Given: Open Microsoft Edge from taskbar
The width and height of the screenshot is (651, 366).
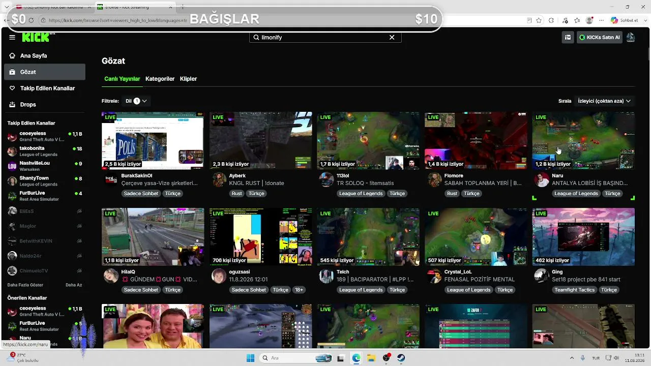Looking at the screenshot, I should 356,358.
